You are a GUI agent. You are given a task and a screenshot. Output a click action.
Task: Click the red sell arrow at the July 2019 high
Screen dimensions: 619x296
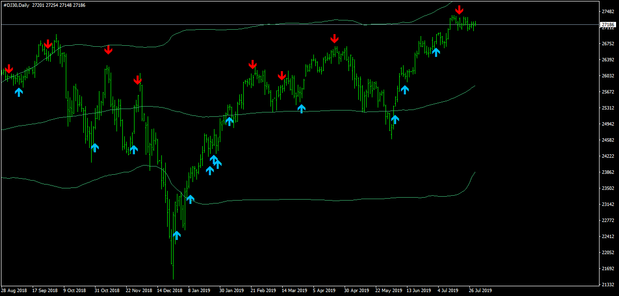459,10
